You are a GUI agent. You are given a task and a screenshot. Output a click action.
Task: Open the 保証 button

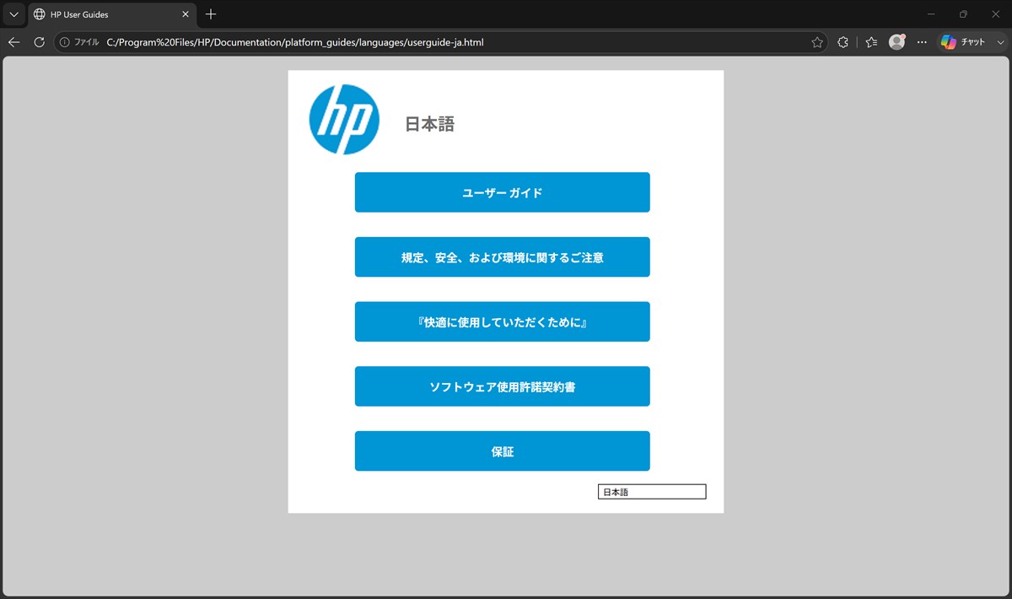(x=502, y=451)
